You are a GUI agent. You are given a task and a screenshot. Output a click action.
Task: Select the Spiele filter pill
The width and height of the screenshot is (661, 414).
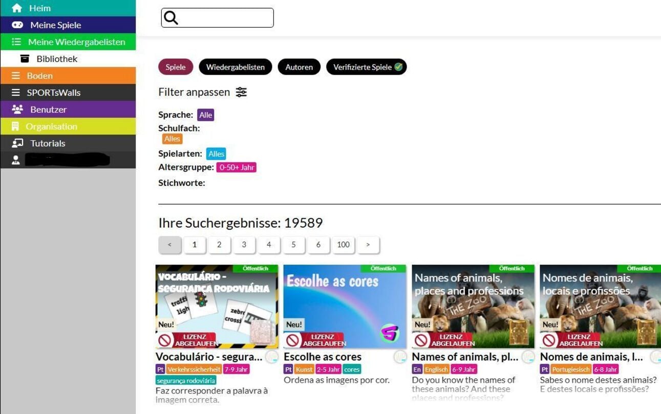point(176,67)
